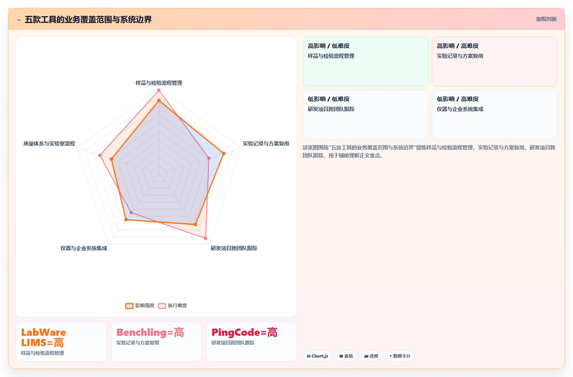Click pink point on 实验记录与方案复用 axis

tap(209, 158)
